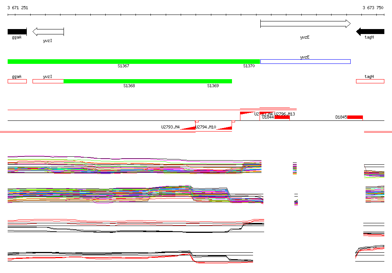Image resolution: width=392 pixels, height=273 pixels.
Task: Click ggaA label under the black arrow
Action: [x=16, y=37]
